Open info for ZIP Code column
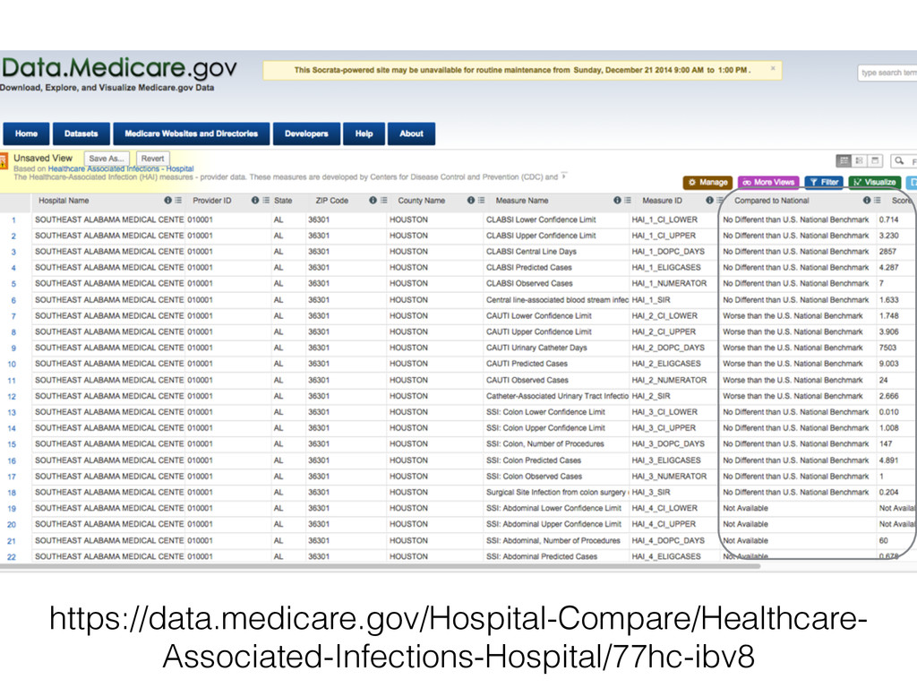 (x=373, y=200)
